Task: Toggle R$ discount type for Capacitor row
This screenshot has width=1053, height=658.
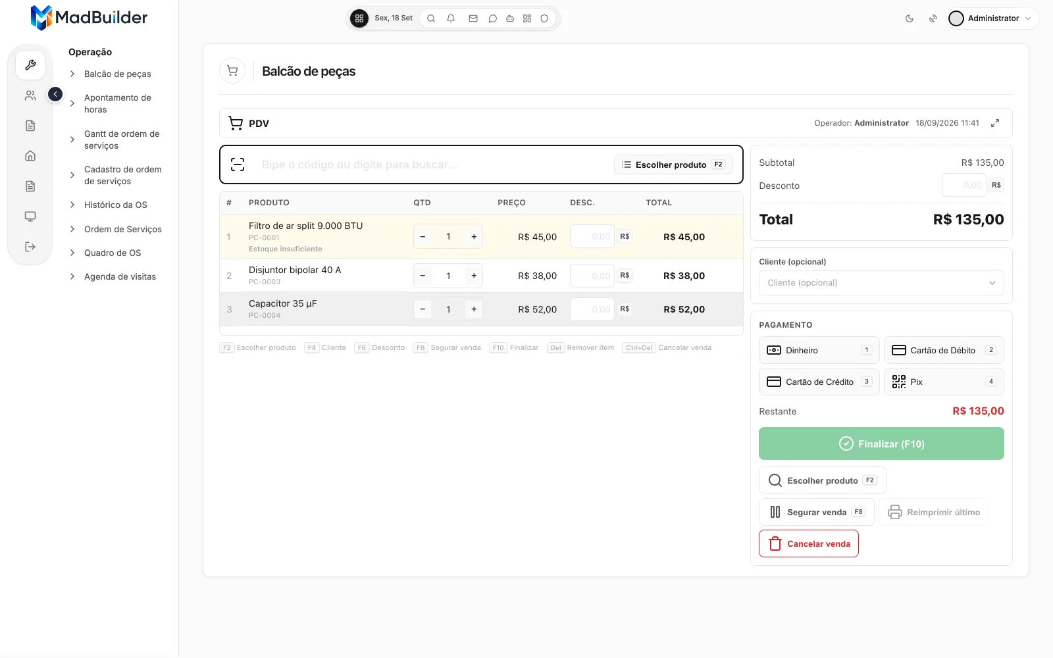Action: tap(625, 309)
